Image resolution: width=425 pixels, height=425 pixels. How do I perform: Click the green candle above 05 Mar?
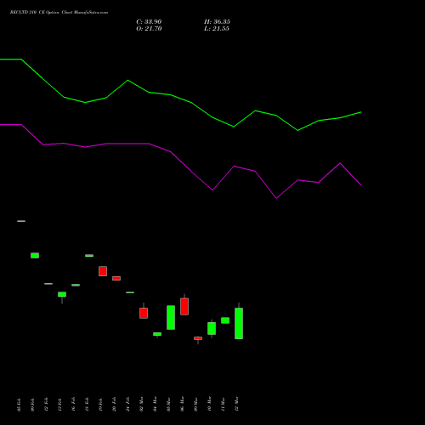coord(171,317)
